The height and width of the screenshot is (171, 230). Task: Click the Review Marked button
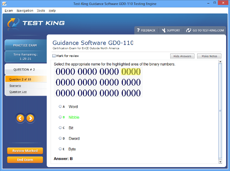(25, 151)
